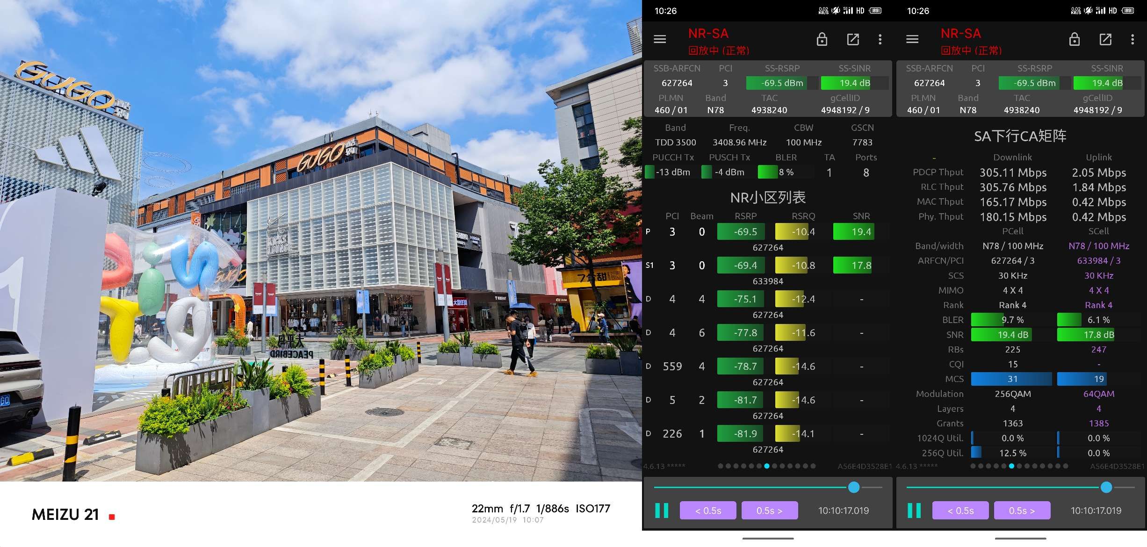
Task: Tap gCellID 4948192 / 9 in left header
Action: (x=845, y=110)
